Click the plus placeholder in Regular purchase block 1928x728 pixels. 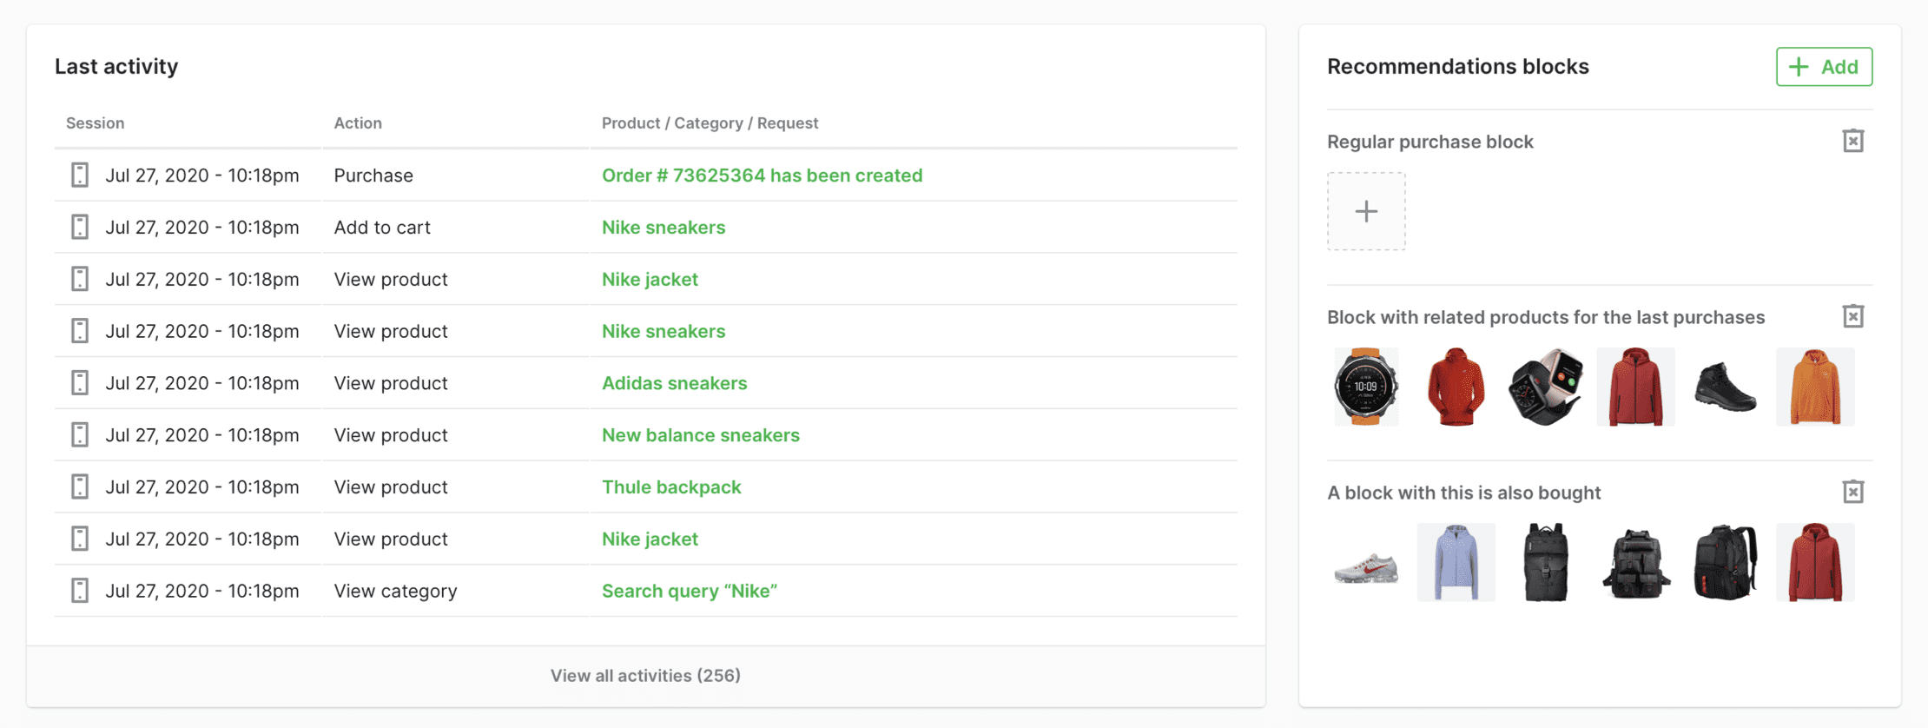pyautogui.click(x=1366, y=211)
